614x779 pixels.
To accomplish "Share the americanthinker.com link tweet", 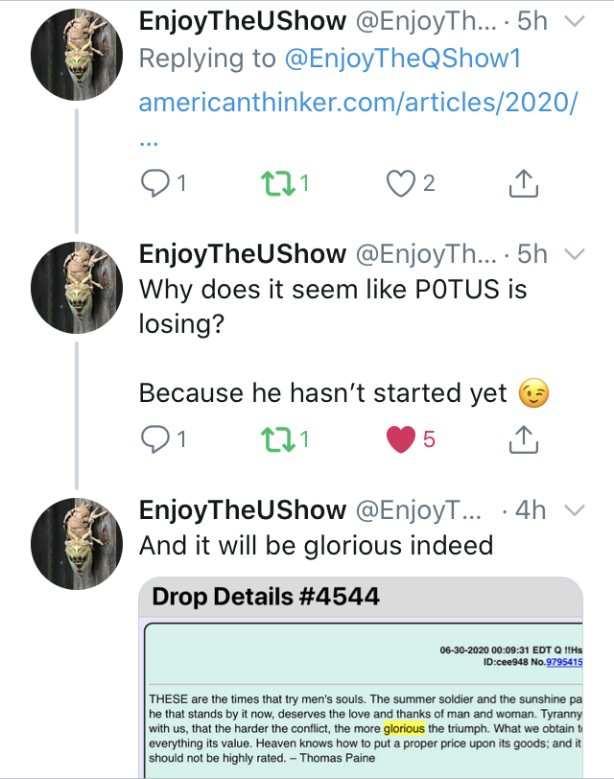I will click(524, 183).
